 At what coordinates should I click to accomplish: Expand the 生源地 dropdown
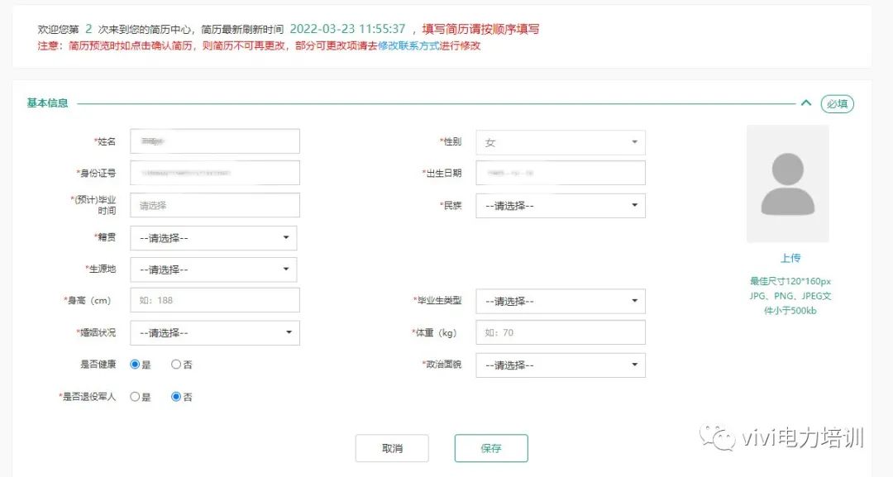pos(213,270)
